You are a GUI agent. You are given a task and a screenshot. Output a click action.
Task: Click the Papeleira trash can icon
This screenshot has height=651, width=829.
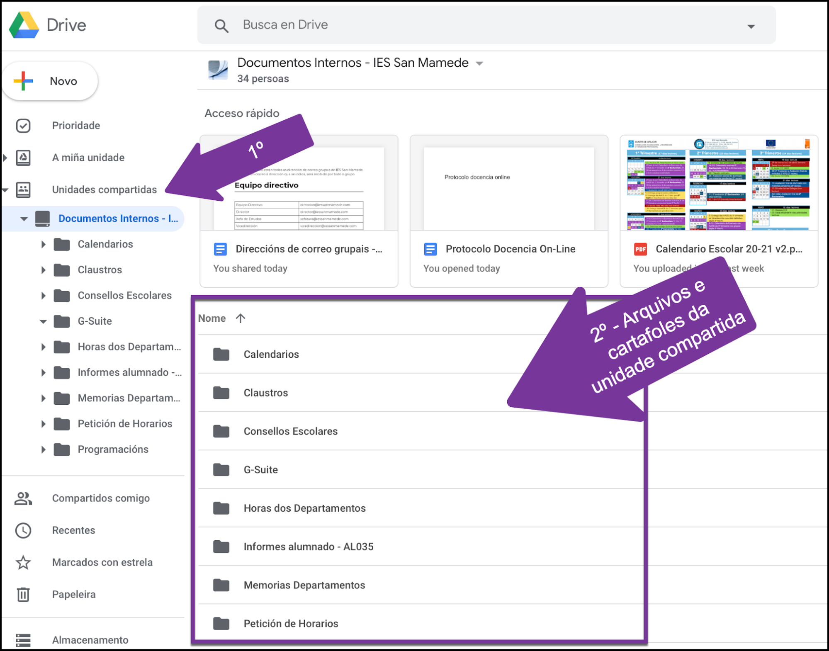(23, 594)
